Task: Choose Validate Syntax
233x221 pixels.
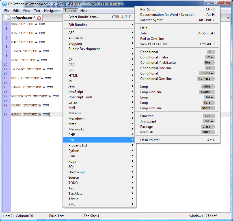Action: (x=177, y=20)
